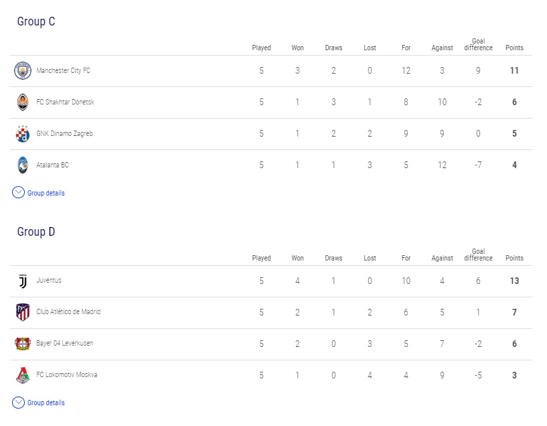This screenshot has width=547, height=426.
Task: Select the Juventus team name
Action: (x=49, y=280)
